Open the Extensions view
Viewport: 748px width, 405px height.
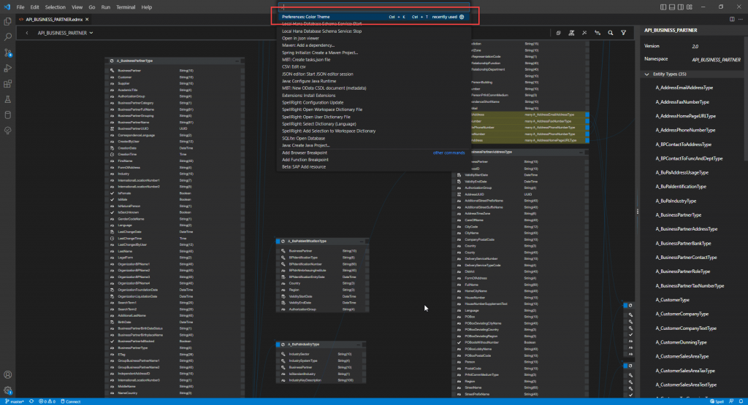coord(7,84)
